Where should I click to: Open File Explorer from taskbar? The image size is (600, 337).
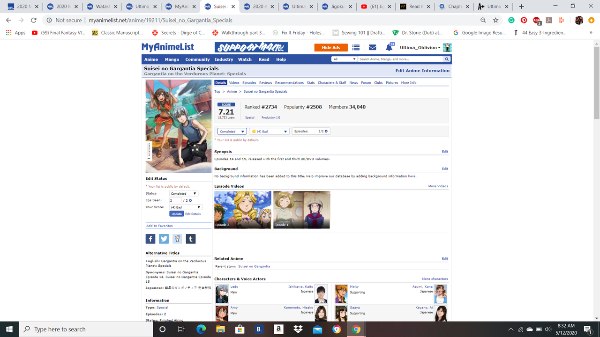[220, 329]
